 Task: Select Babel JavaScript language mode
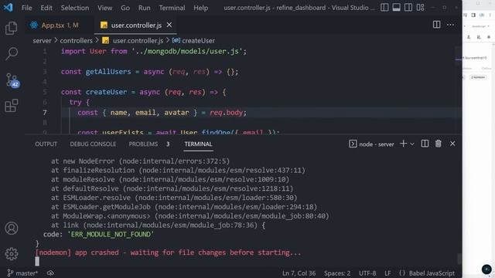pos(432,273)
